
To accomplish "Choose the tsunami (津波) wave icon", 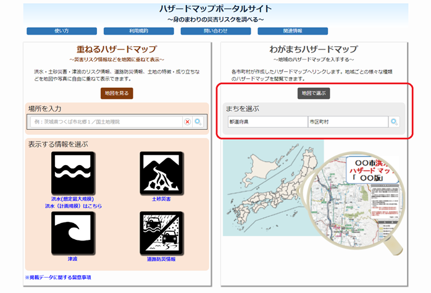I will pyautogui.click(x=73, y=233).
